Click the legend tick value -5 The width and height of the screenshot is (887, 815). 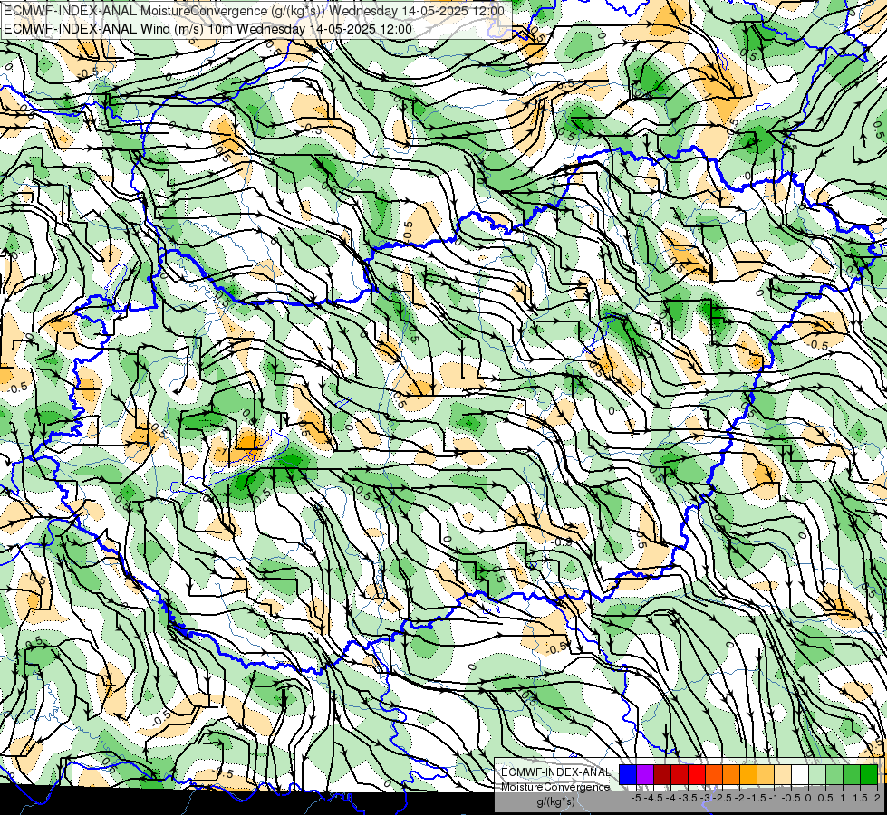(x=636, y=798)
